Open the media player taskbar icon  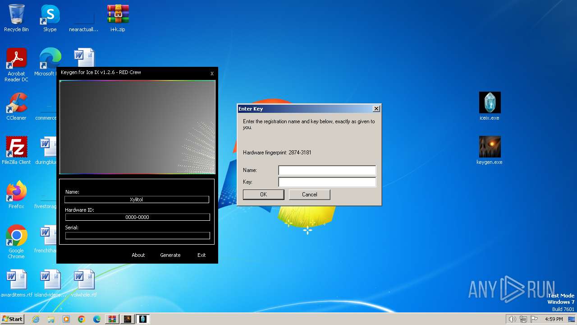click(66, 319)
